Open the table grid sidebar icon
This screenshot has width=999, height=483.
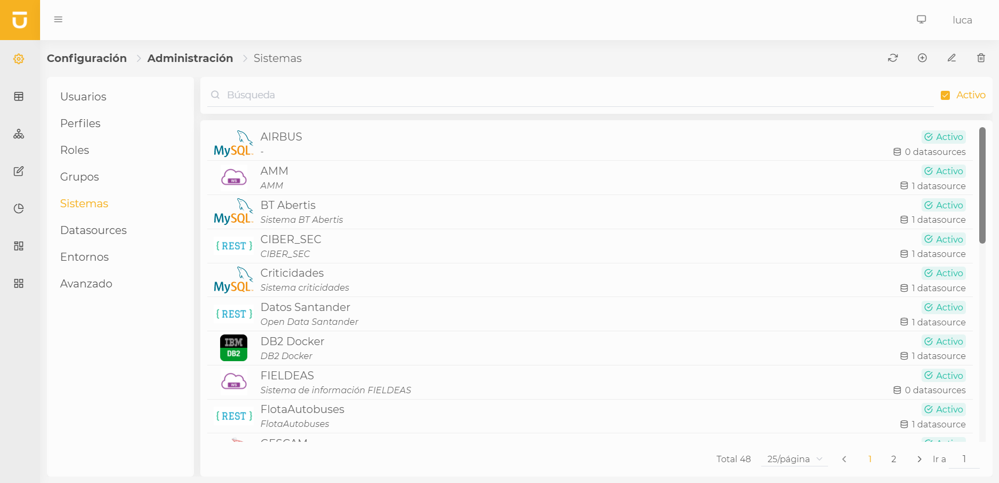(19, 96)
